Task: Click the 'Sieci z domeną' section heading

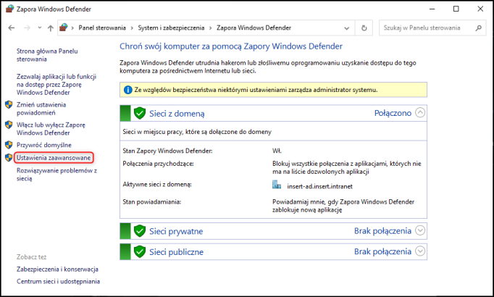Action: click(177, 114)
